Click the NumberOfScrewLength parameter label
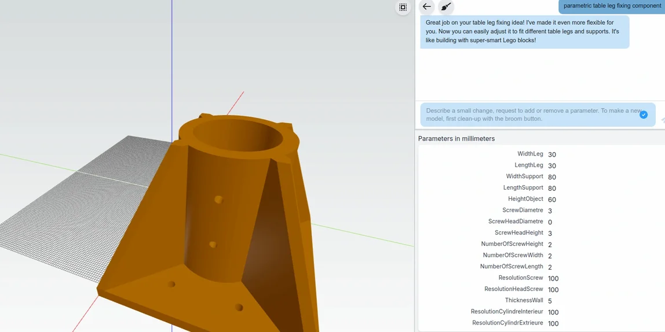This screenshot has width=665, height=332. 511,267
